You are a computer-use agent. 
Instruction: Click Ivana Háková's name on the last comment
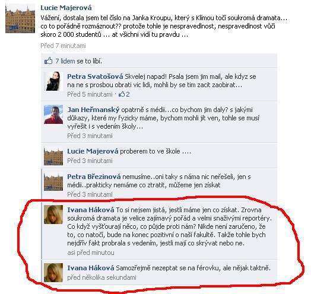(x=91, y=268)
